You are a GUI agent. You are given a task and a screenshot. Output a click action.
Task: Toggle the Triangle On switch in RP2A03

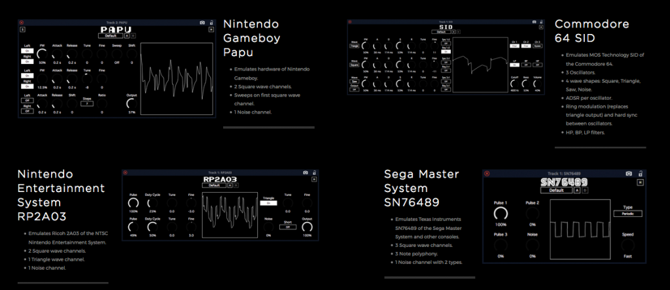tap(268, 203)
